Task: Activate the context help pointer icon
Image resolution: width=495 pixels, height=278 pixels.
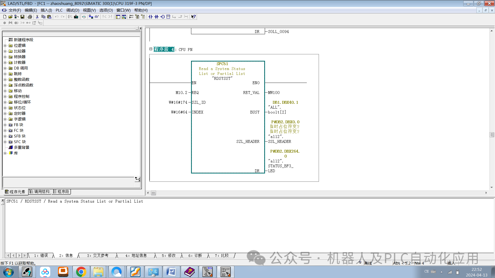Action: 194,17
